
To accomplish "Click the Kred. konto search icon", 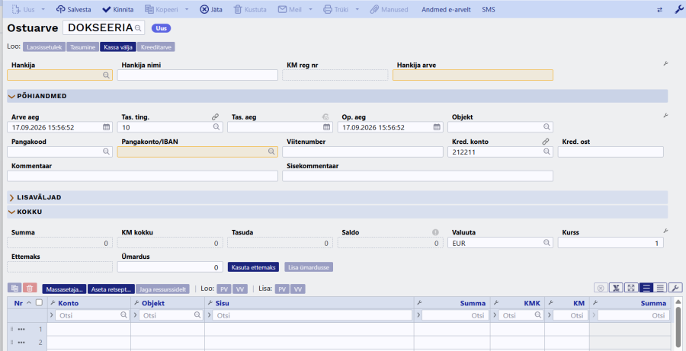I will coord(547,152).
